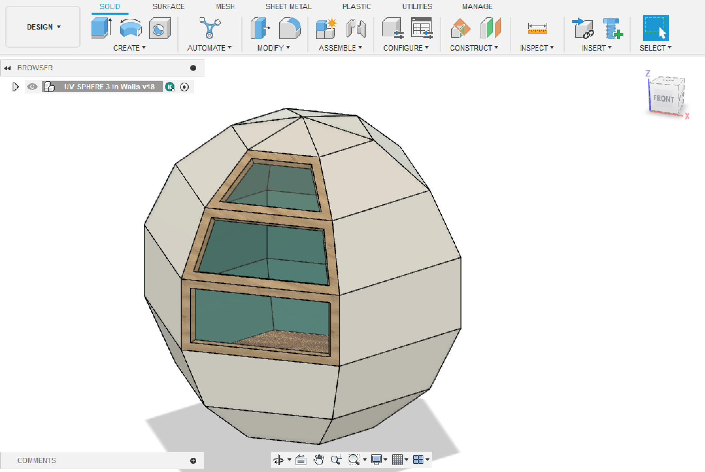Click the Zoom Window fit icon

(354, 460)
